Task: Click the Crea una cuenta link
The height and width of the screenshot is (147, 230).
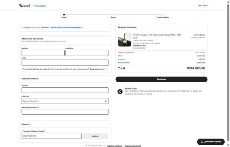Action: pyautogui.click(x=98, y=69)
